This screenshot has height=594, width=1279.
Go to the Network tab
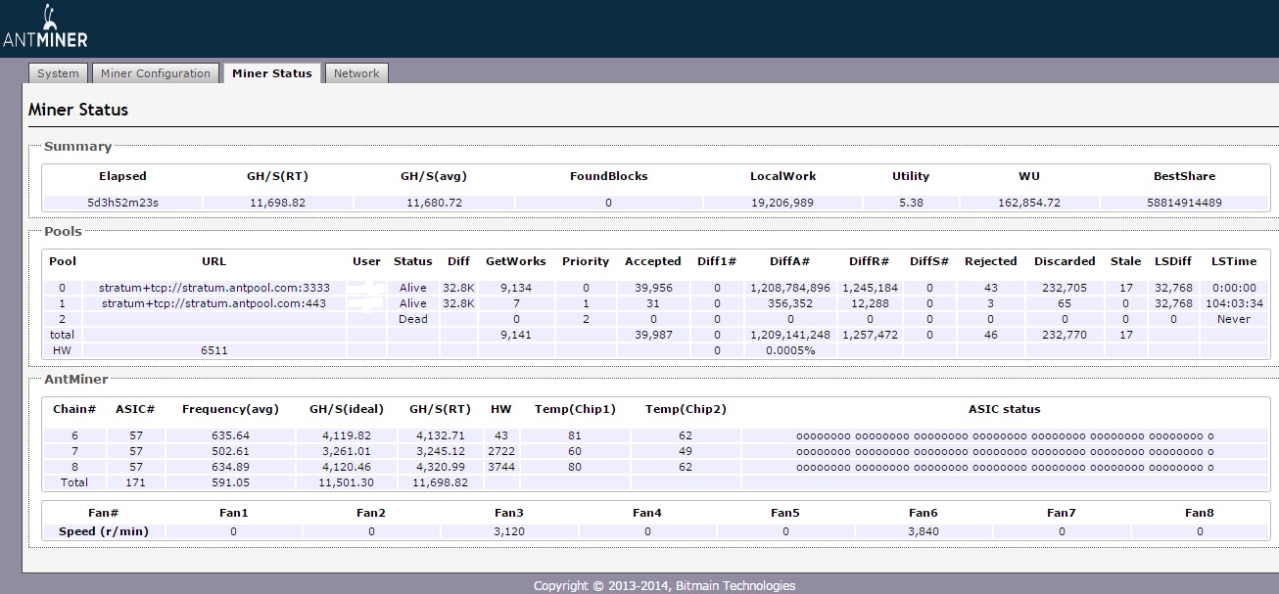click(356, 73)
